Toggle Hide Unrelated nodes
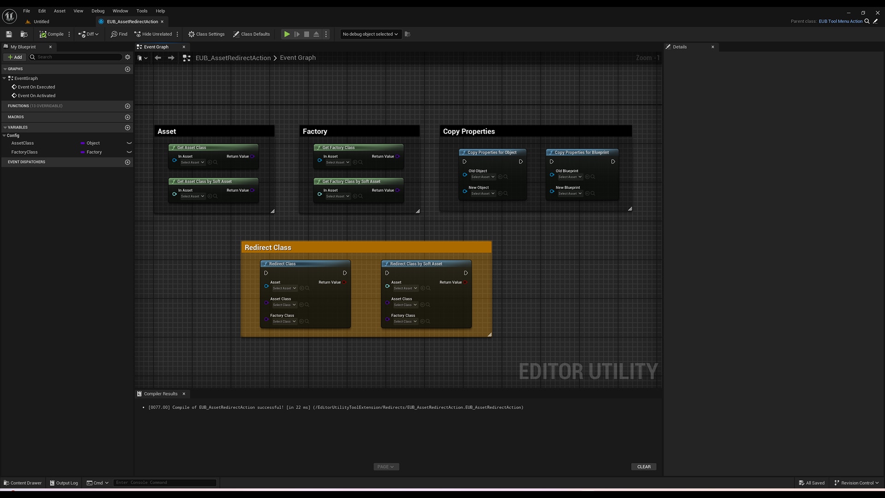Image resolution: width=885 pixels, height=498 pixels. [x=153, y=34]
